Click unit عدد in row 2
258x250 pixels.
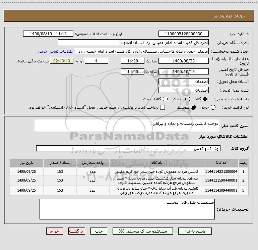click(x=93, y=181)
